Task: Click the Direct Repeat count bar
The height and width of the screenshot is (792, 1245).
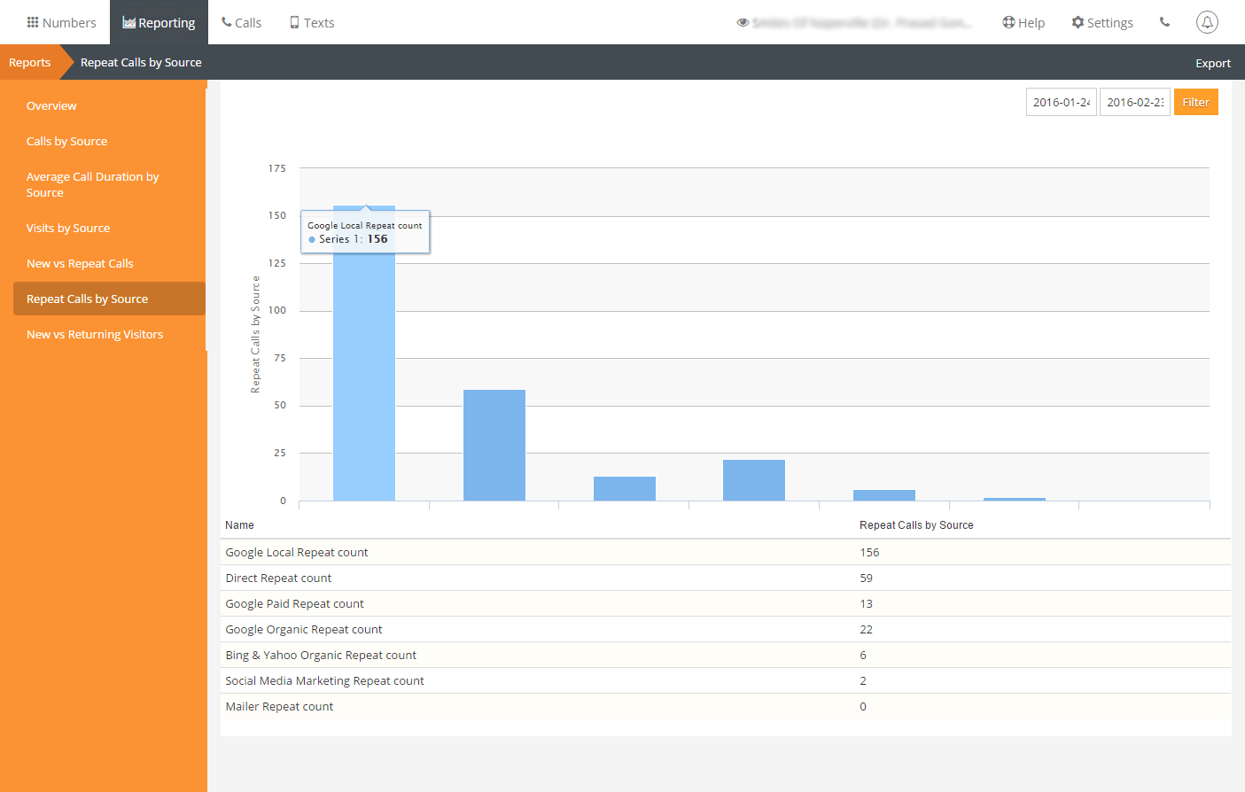Action: (494, 445)
